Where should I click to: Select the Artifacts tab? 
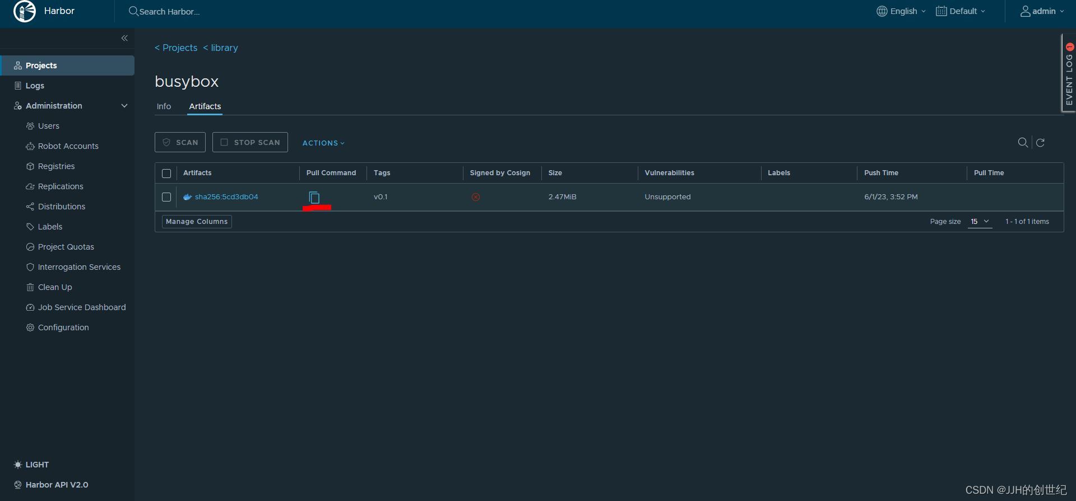(x=205, y=106)
